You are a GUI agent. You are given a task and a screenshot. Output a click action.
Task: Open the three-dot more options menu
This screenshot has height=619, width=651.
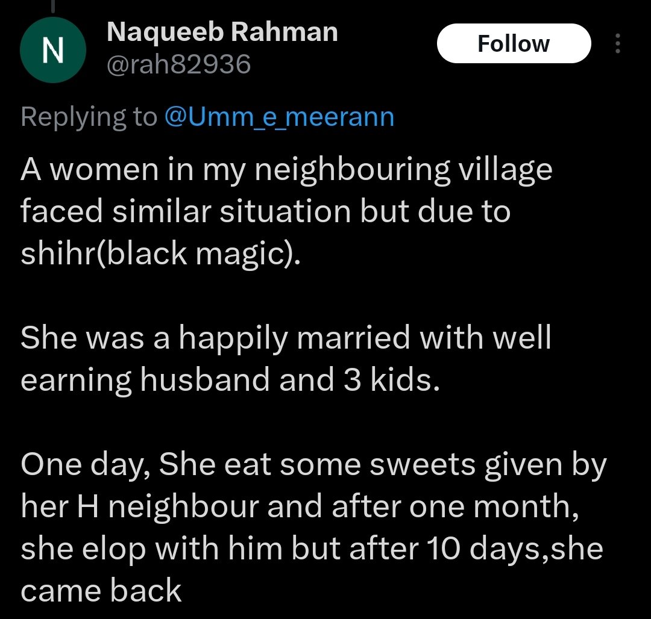(x=617, y=44)
